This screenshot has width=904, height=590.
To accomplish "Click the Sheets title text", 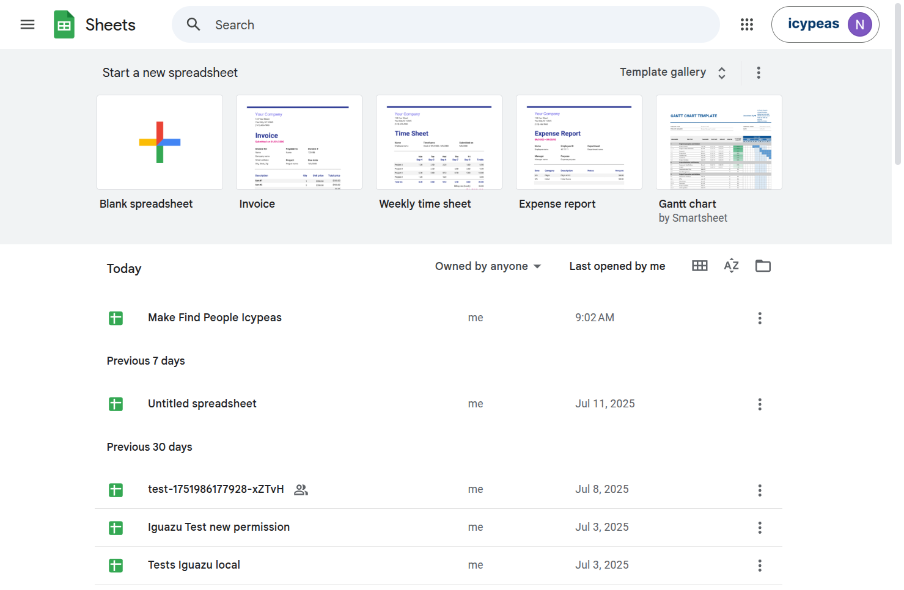I will [x=111, y=25].
